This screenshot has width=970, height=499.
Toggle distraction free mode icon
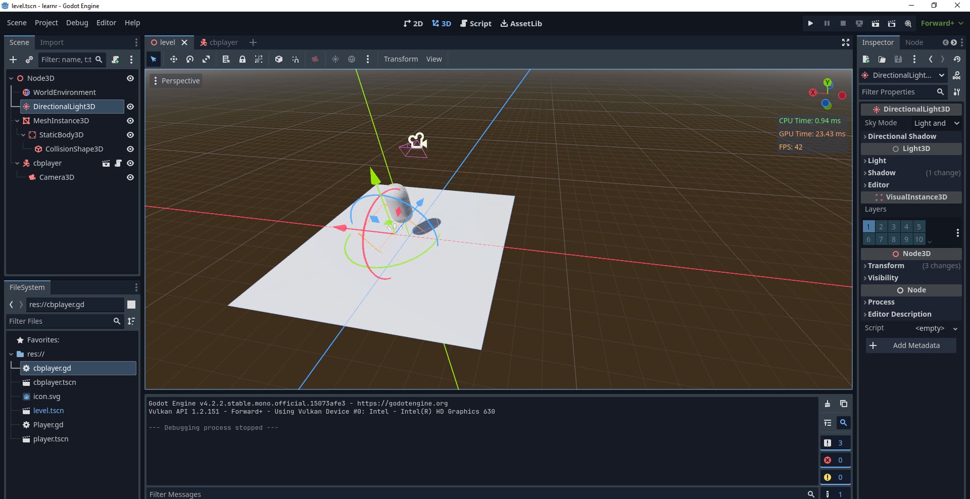pos(846,42)
